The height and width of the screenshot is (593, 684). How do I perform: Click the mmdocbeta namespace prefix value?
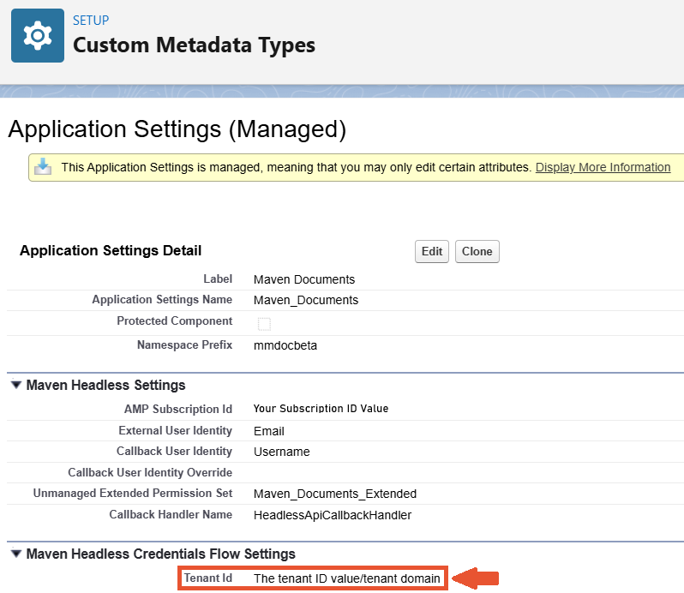click(x=285, y=344)
